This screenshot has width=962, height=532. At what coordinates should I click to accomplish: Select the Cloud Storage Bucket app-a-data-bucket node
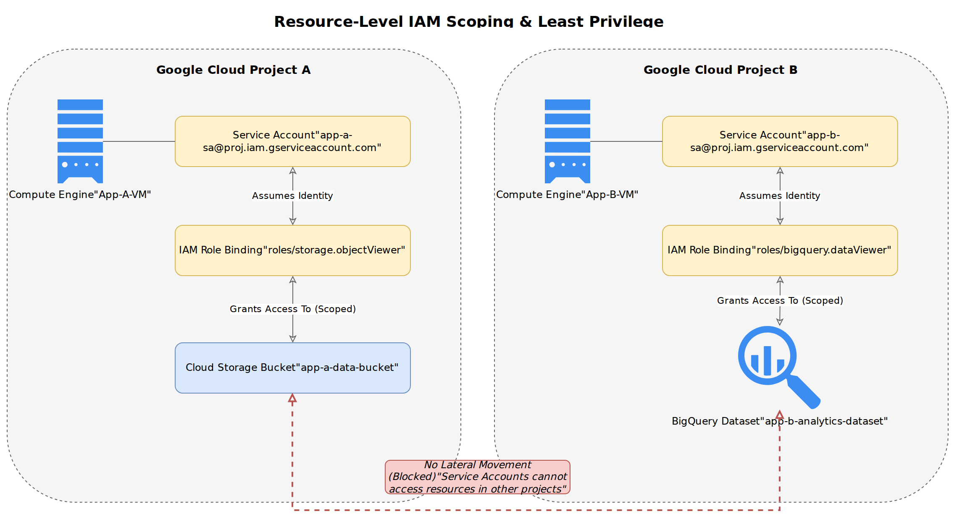(x=293, y=368)
